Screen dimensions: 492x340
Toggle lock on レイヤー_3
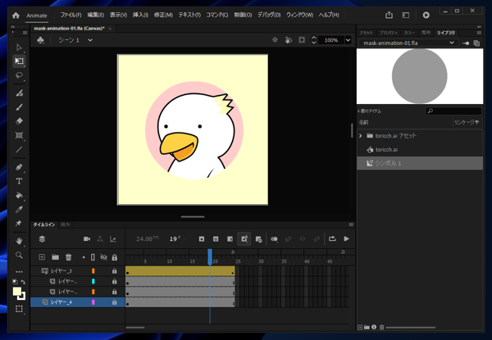pos(114,270)
